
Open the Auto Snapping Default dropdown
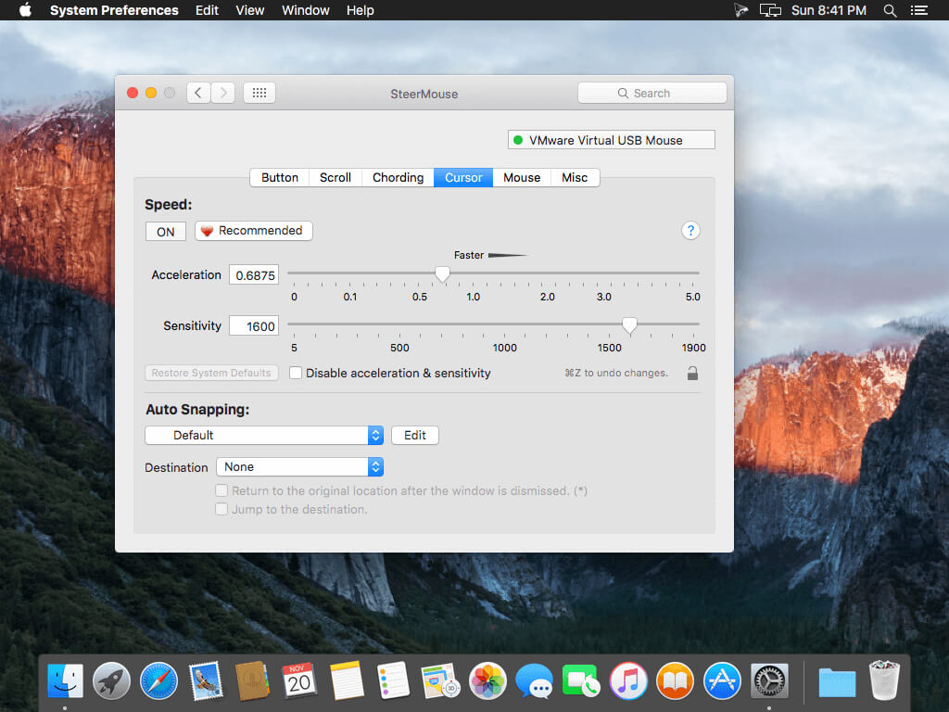[264, 435]
